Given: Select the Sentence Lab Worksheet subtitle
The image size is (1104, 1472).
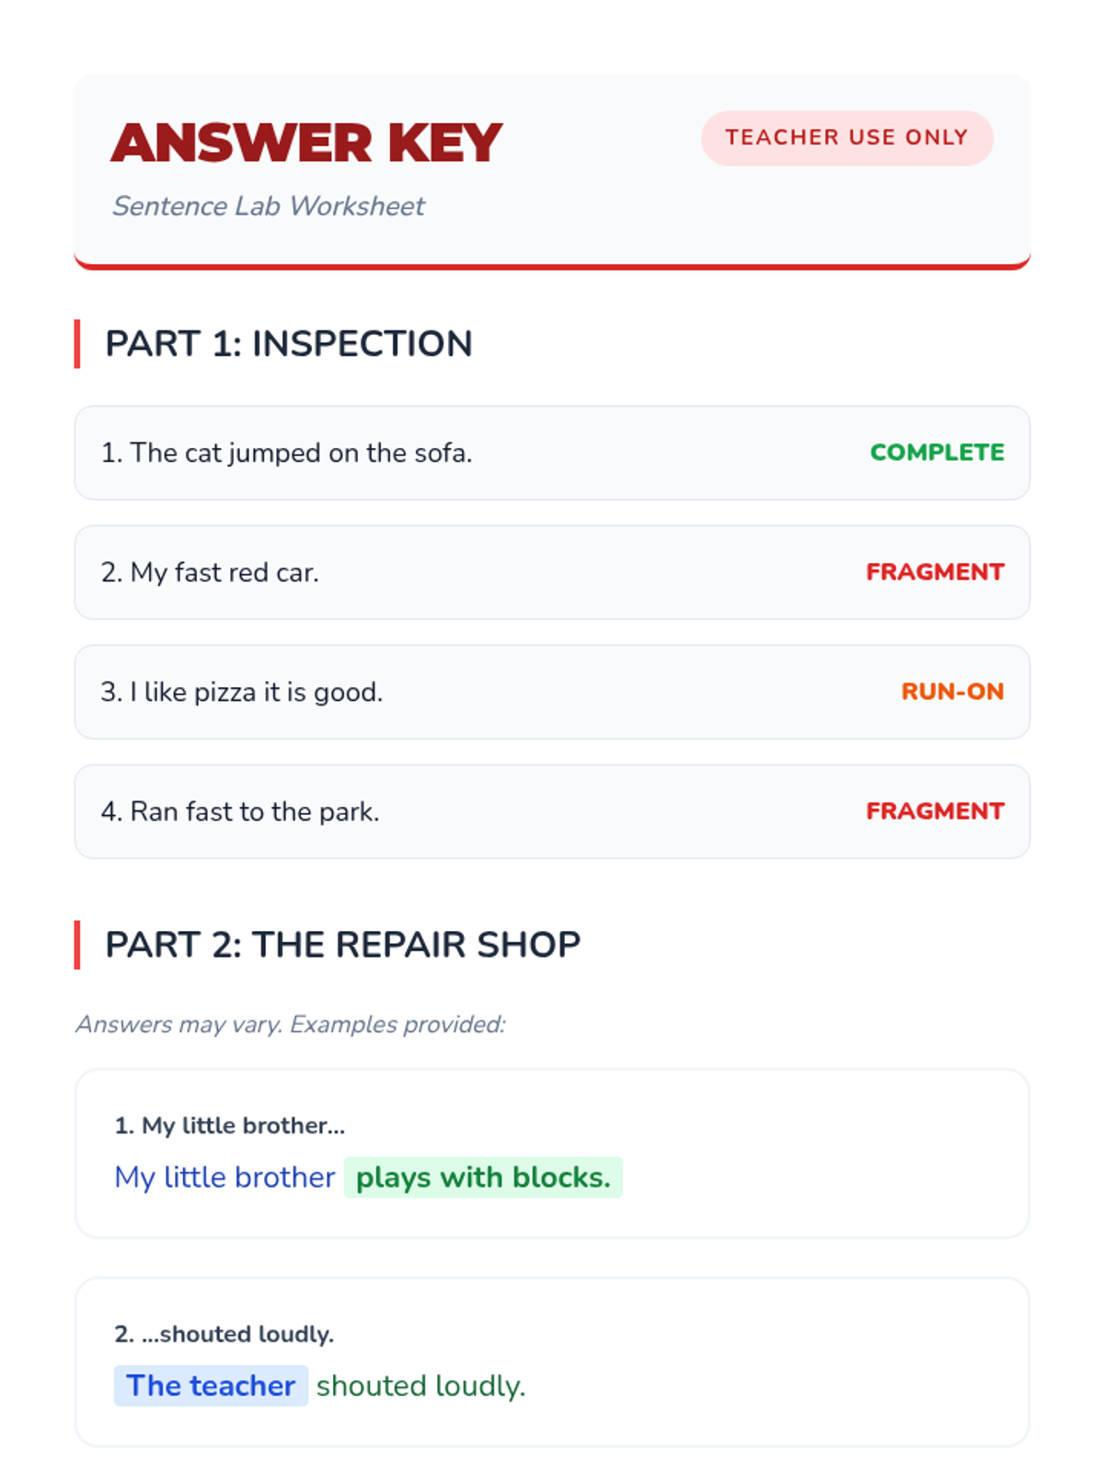Looking at the screenshot, I should click(268, 206).
